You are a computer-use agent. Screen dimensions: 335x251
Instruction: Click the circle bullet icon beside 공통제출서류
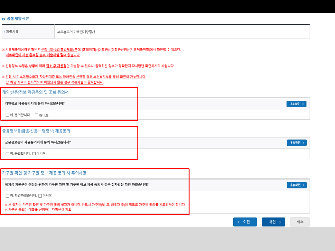[3, 19]
